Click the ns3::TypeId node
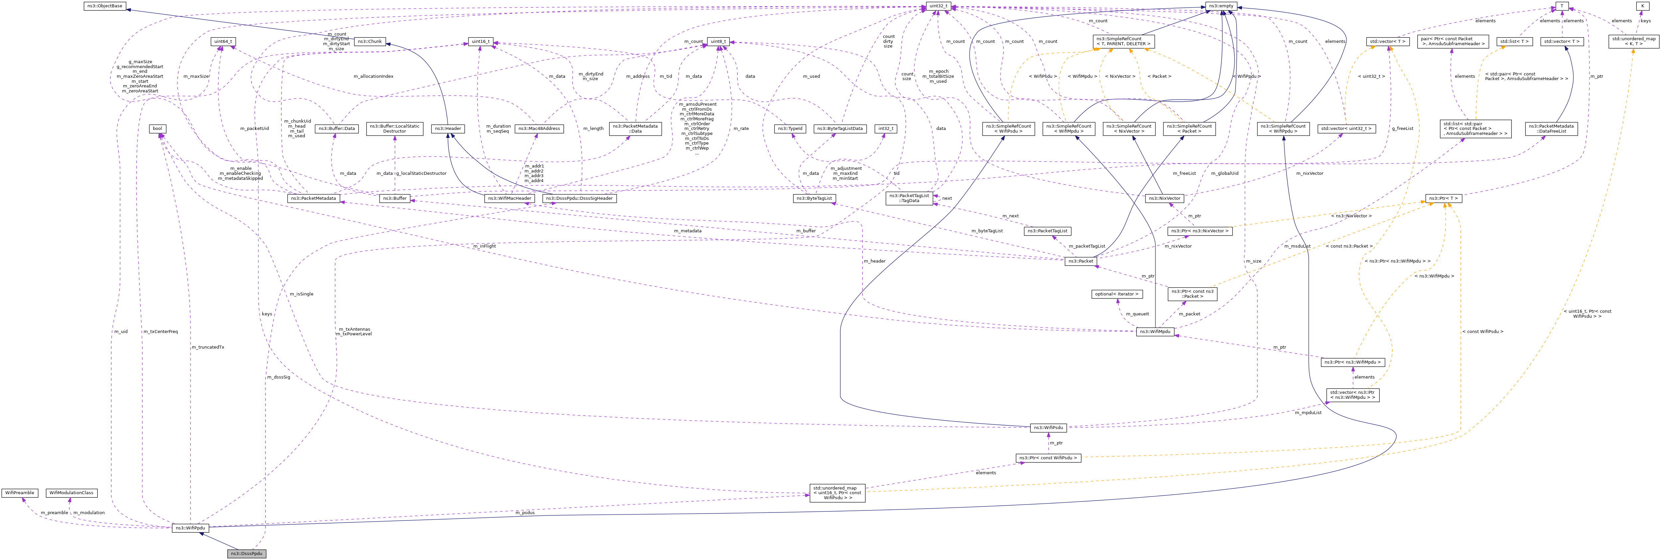The image size is (1661, 560). [790, 129]
